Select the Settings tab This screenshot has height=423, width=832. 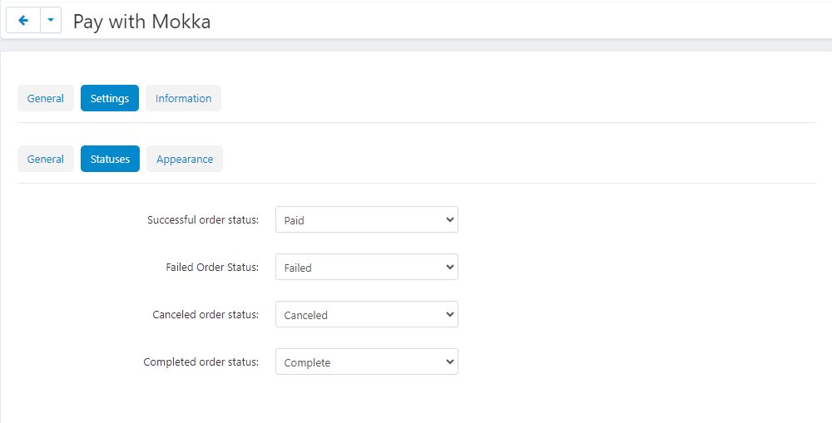point(110,98)
